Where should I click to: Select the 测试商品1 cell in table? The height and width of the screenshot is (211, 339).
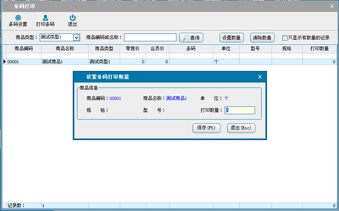click(x=65, y=62)
